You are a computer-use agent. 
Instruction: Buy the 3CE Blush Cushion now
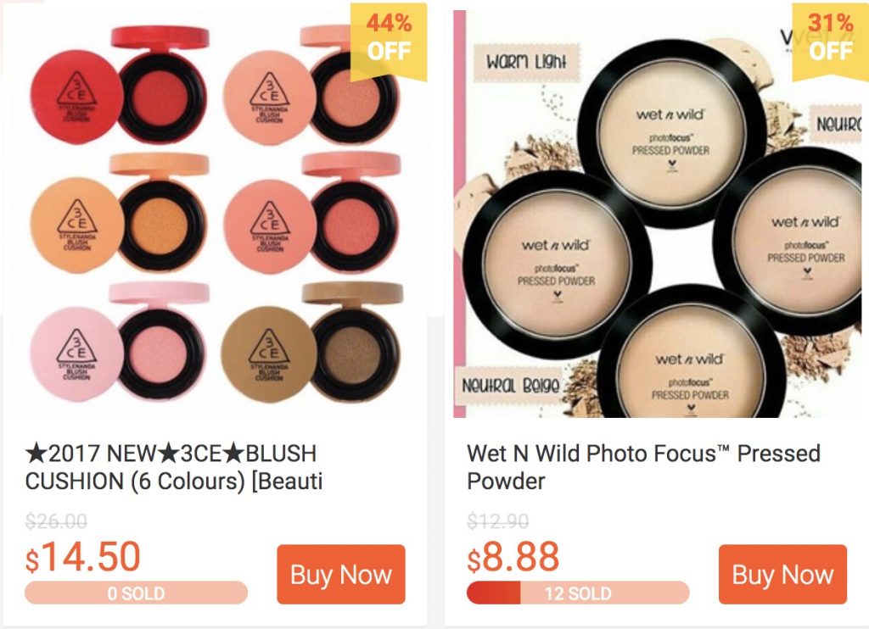point(341,574)
